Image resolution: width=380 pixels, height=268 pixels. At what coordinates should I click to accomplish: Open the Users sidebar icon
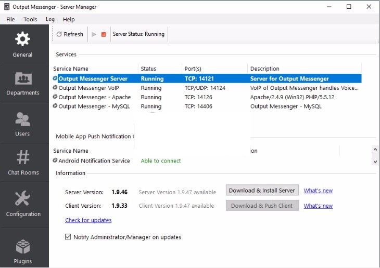tap(23, 120)
